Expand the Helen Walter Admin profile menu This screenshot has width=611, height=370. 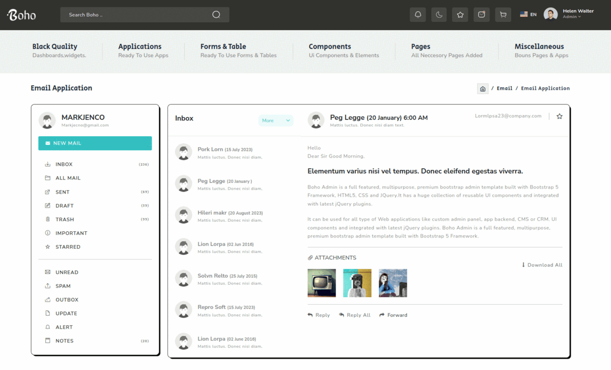(570, 14)
